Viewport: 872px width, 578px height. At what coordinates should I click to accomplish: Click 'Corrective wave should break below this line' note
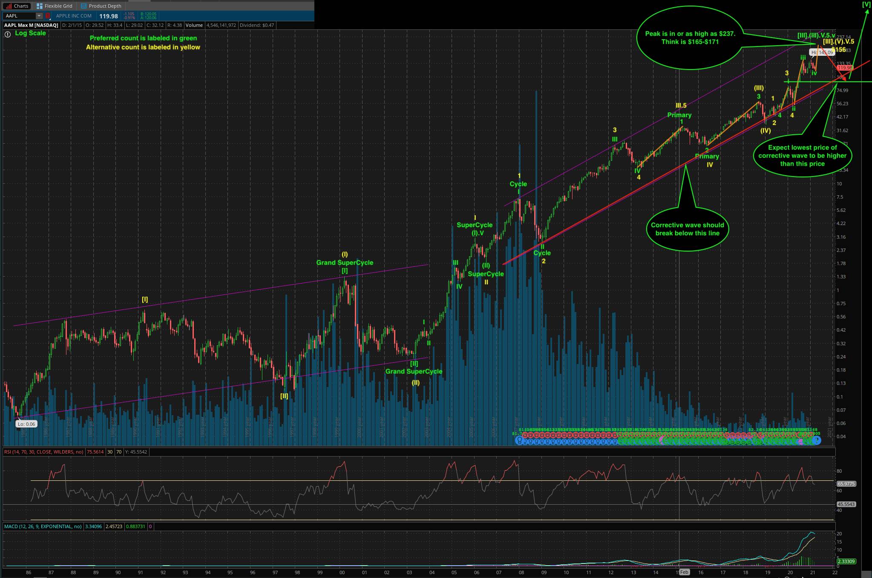point(687,229)
